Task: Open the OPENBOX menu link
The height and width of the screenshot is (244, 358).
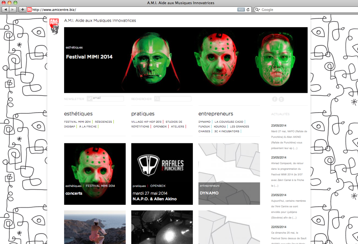Action: (x=160, y=126)
